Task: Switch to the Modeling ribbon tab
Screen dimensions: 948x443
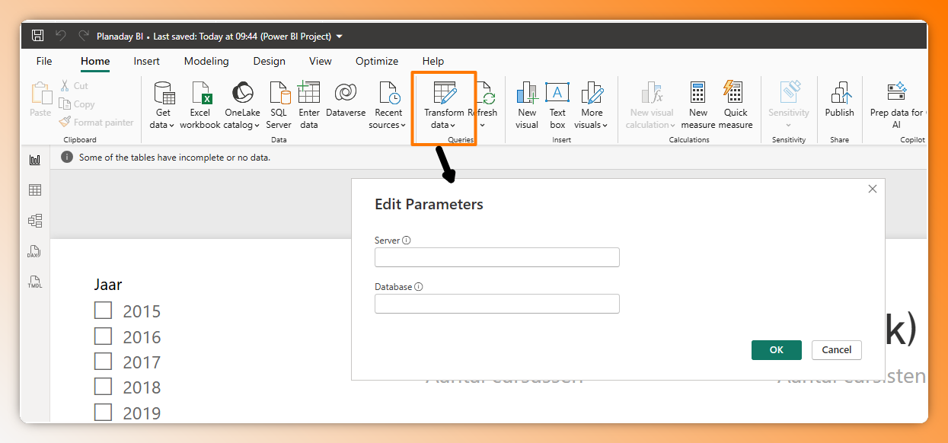Action: pos(206,61)
